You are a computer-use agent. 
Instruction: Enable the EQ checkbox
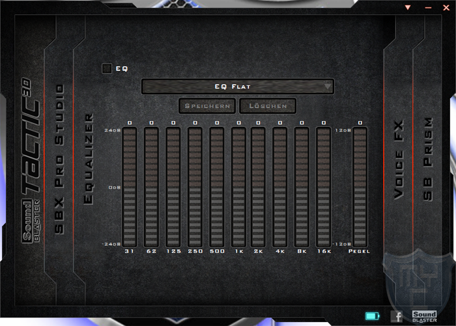coord(107,68)
